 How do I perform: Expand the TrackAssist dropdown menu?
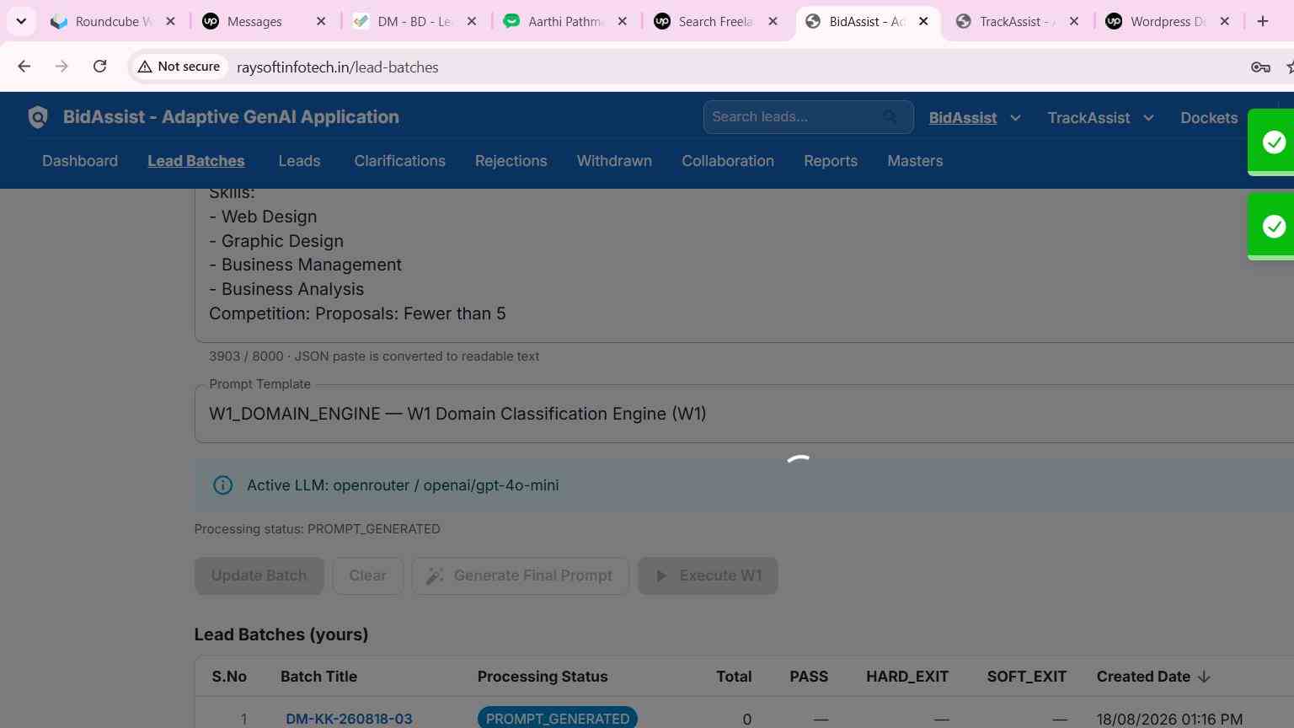click(x=1148, y=118)
